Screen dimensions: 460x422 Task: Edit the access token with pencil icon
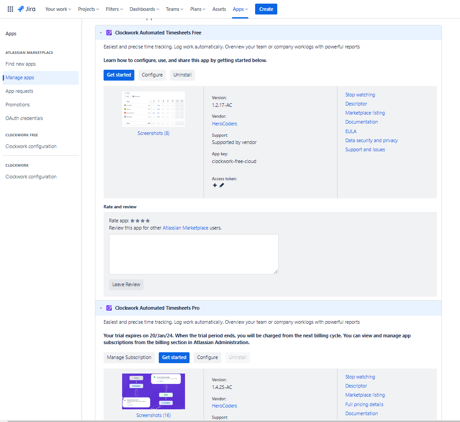click(x=222, y=185)
